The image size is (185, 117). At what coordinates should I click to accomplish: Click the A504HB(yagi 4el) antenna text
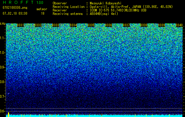click(x=104, y=14)
